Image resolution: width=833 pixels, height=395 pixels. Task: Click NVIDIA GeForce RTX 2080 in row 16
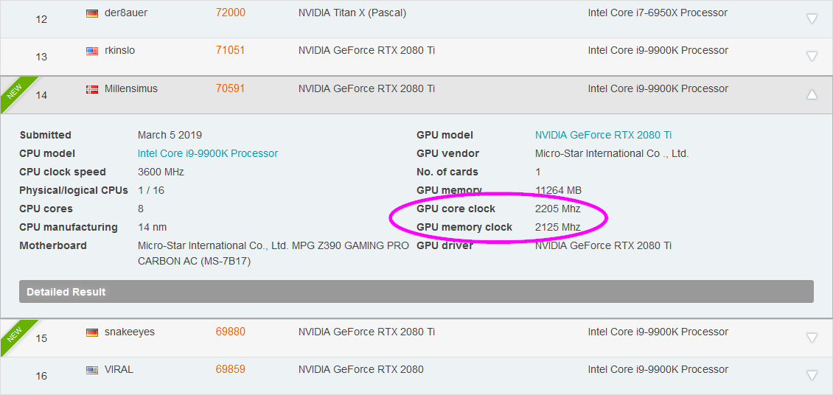point(361,369)
